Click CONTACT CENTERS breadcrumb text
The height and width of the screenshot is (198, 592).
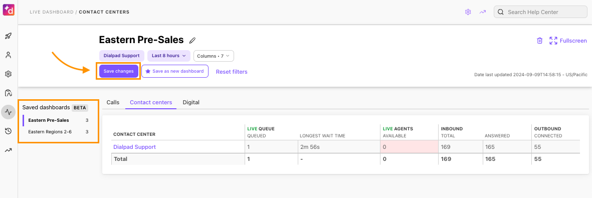point(104,12)
